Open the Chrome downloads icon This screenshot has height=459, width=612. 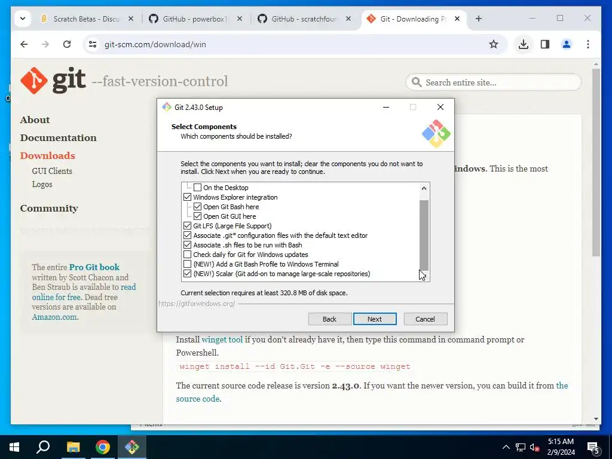tap(524, 44)
